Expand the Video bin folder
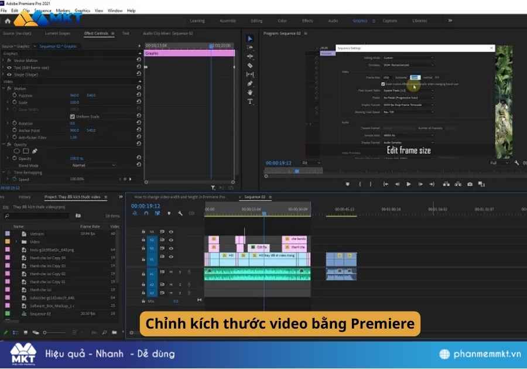Image resolution: width=527 pixels, height=369 pixels. point(16,242)
